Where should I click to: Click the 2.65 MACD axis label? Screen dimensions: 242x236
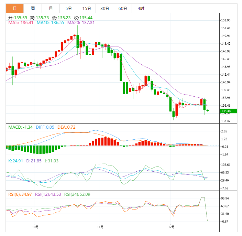224,131
